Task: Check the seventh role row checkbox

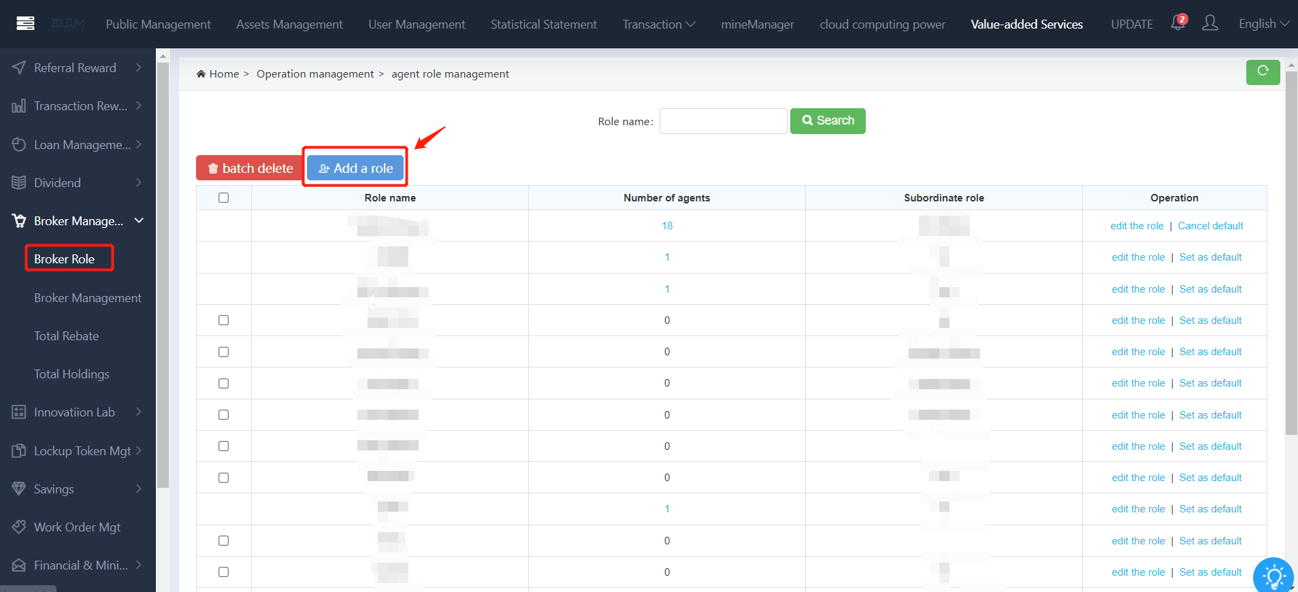Action: pyautogui.click(x=223, y=414)
